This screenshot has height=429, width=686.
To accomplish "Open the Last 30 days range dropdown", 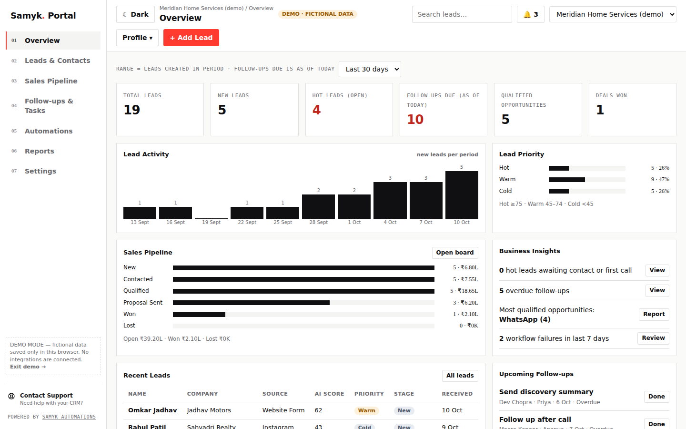I will coord(370,69).
